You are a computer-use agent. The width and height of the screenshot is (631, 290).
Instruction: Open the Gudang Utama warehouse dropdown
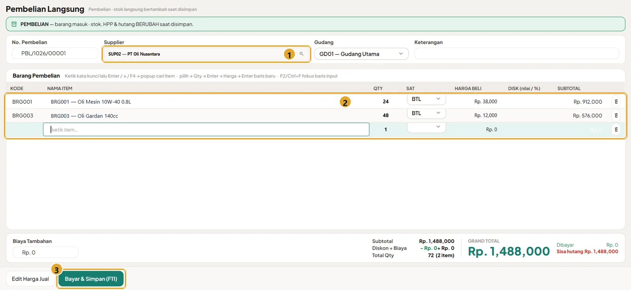[x=361, y=54]
